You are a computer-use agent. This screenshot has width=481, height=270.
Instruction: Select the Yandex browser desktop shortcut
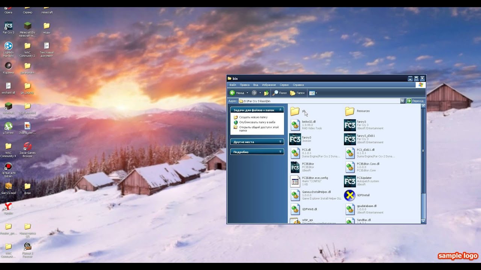(8, 208)
